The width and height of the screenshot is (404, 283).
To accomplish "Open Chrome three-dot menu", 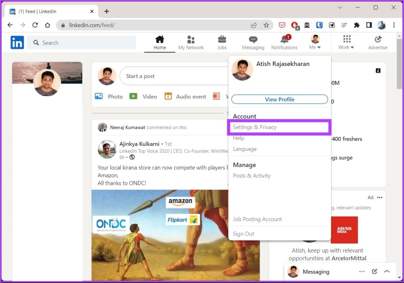I will (394, 25).
